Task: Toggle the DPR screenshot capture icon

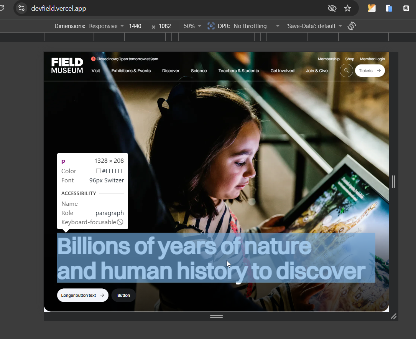Action: pos(211,26)
